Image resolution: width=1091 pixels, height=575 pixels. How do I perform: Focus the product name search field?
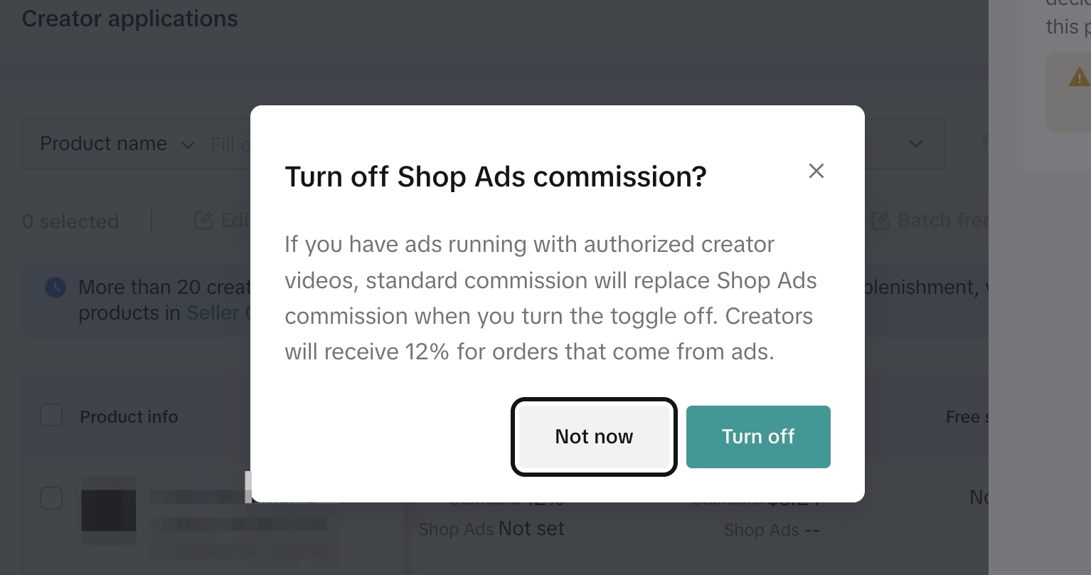coord(230,144)
